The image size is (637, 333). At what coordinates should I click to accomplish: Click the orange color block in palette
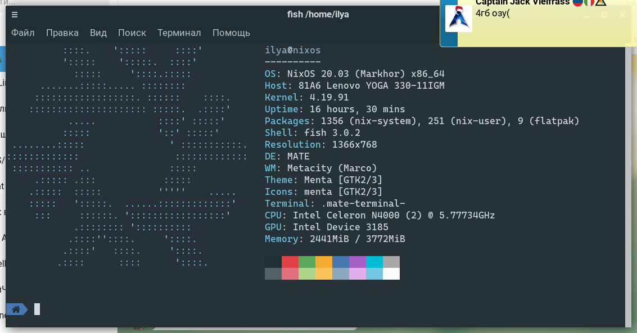click(324, 262)
